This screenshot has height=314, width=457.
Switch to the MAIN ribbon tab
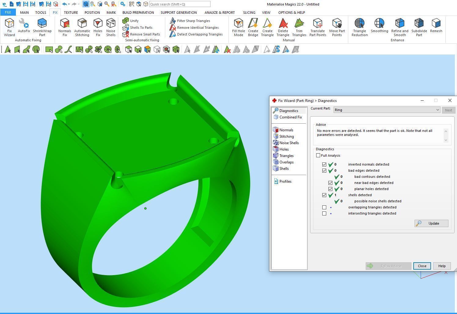[x=24, y=13]
